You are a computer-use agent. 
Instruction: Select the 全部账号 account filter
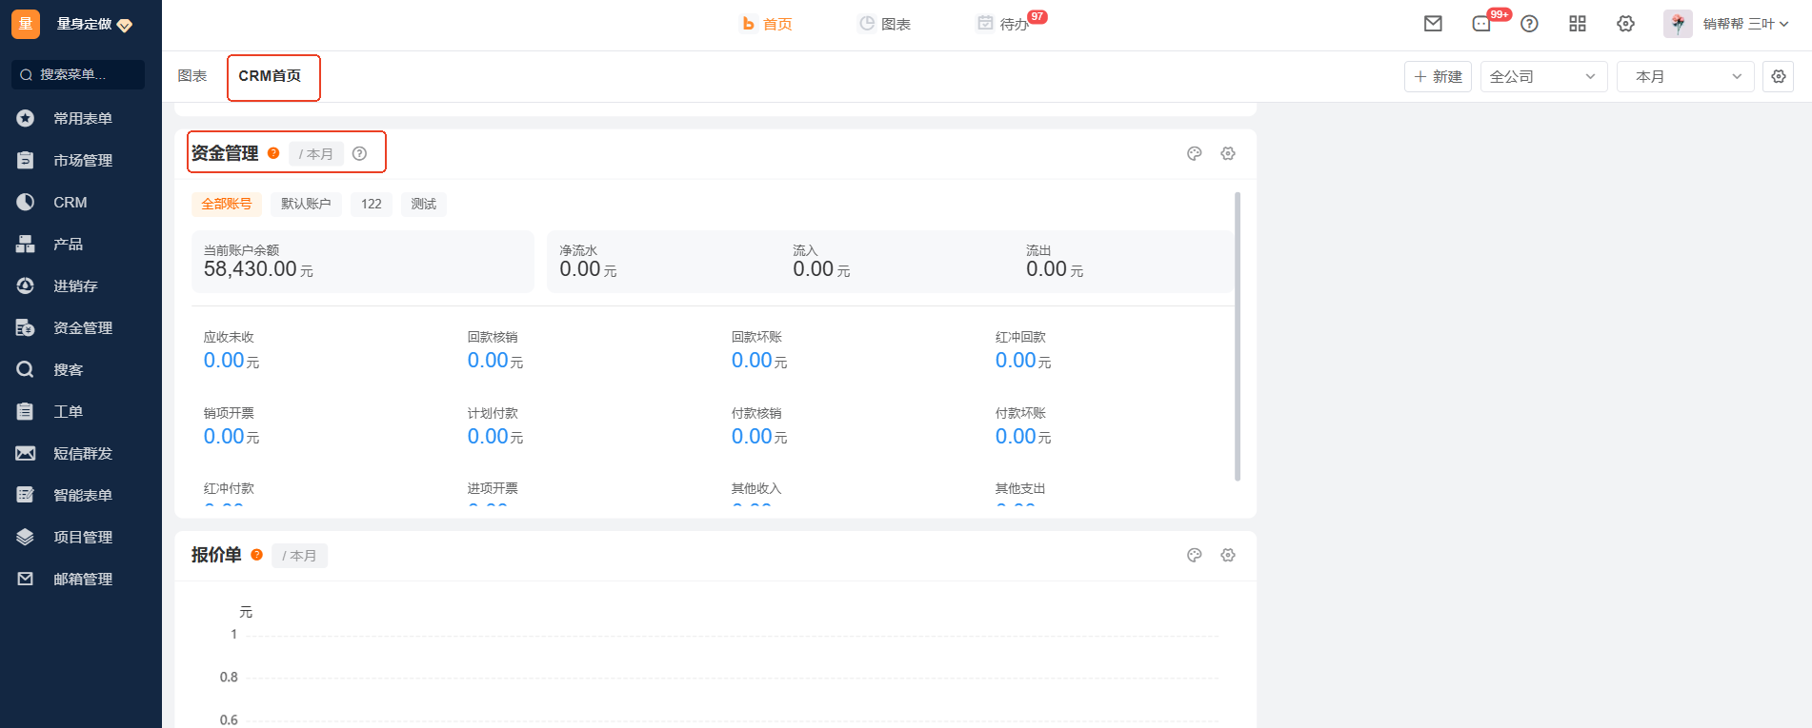click(x=227, y=204)
